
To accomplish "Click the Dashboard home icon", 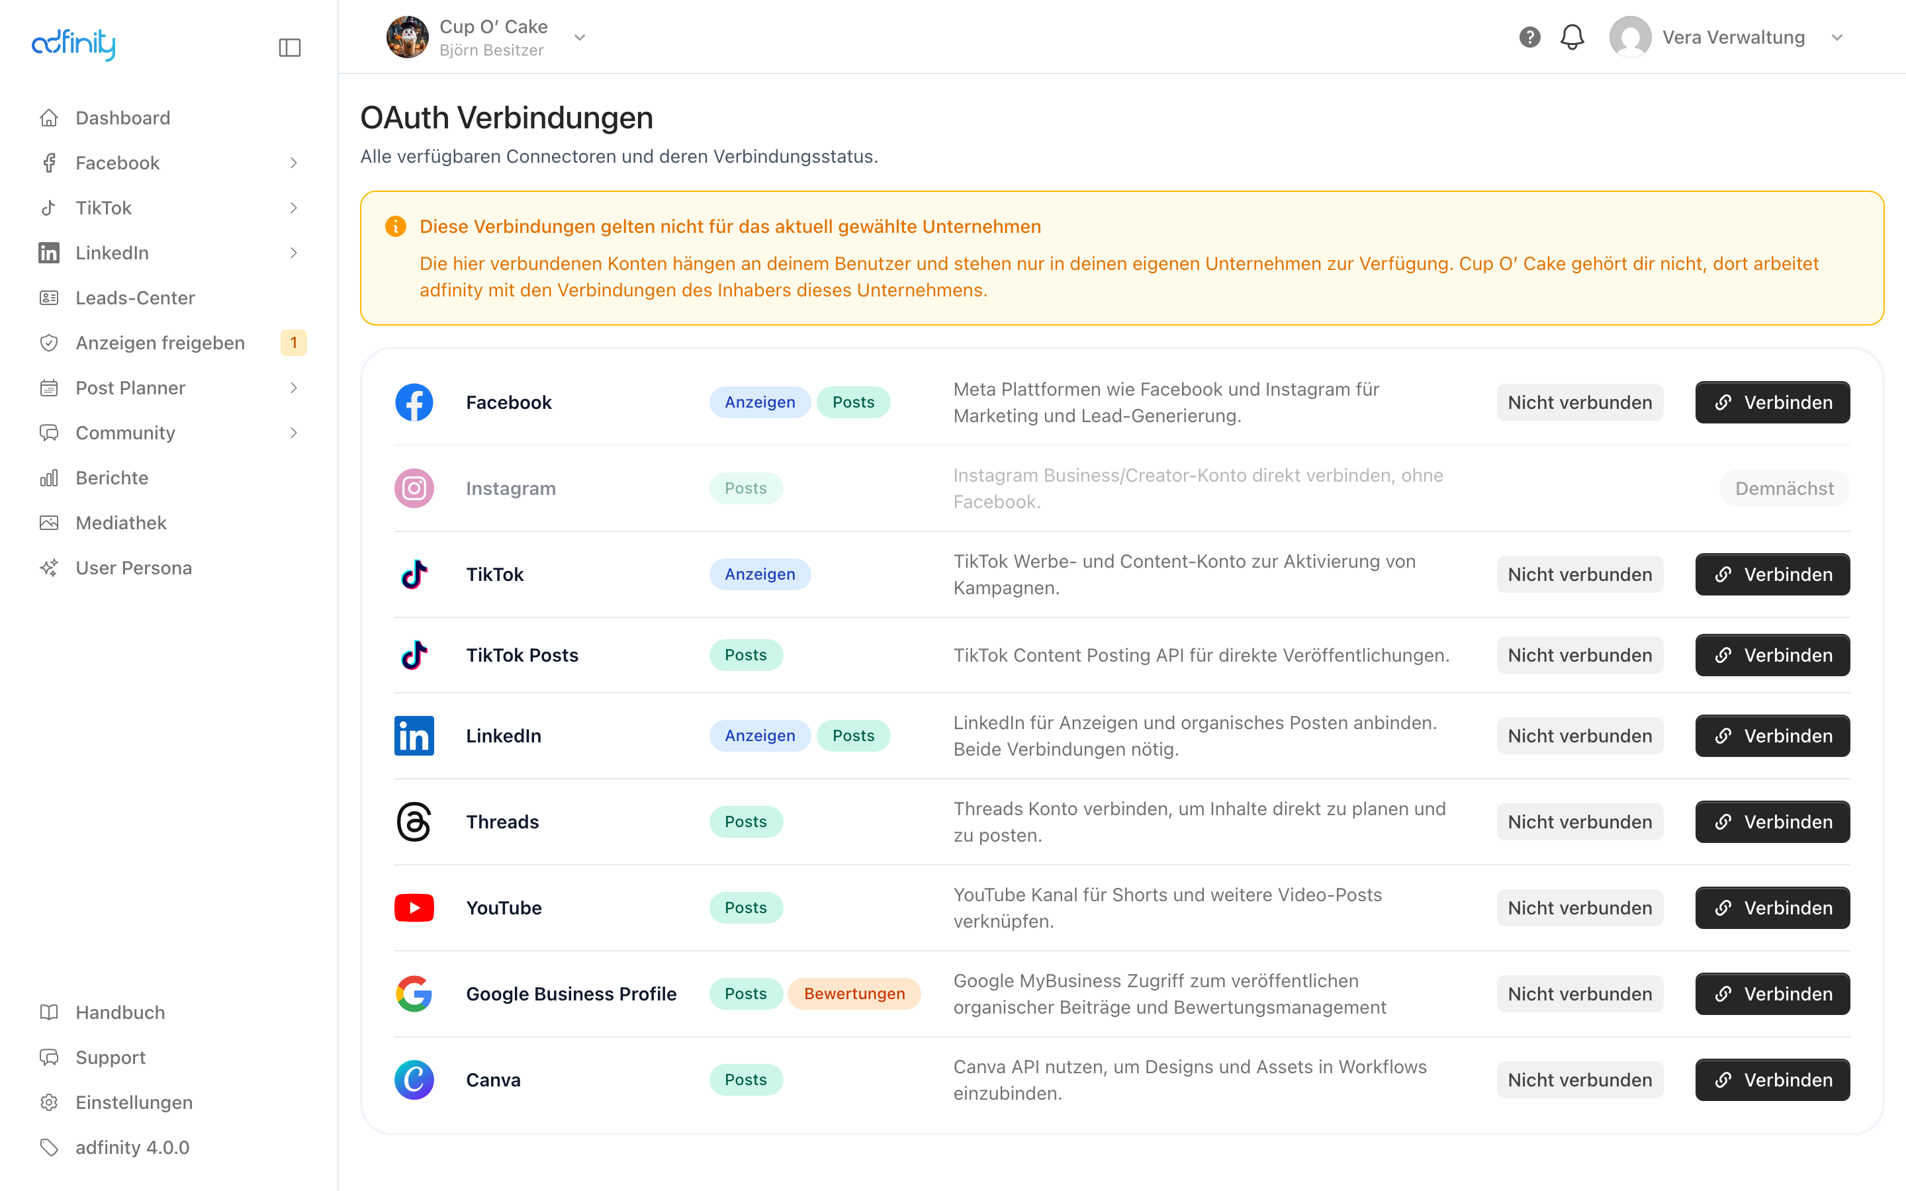I will click(49, 118).
